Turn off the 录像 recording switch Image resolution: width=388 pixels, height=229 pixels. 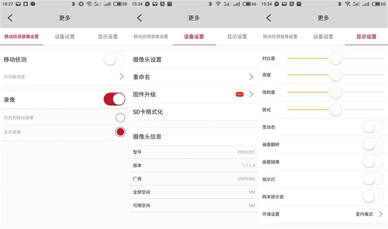click(x=114, y=99)
